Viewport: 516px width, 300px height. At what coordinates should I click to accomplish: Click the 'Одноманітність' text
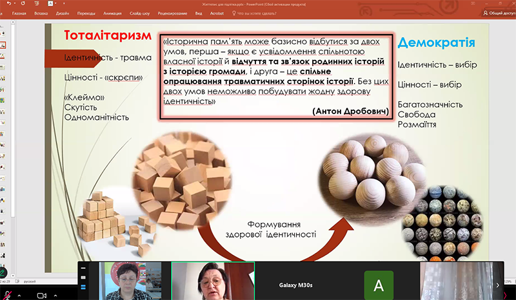coord(97,117)
